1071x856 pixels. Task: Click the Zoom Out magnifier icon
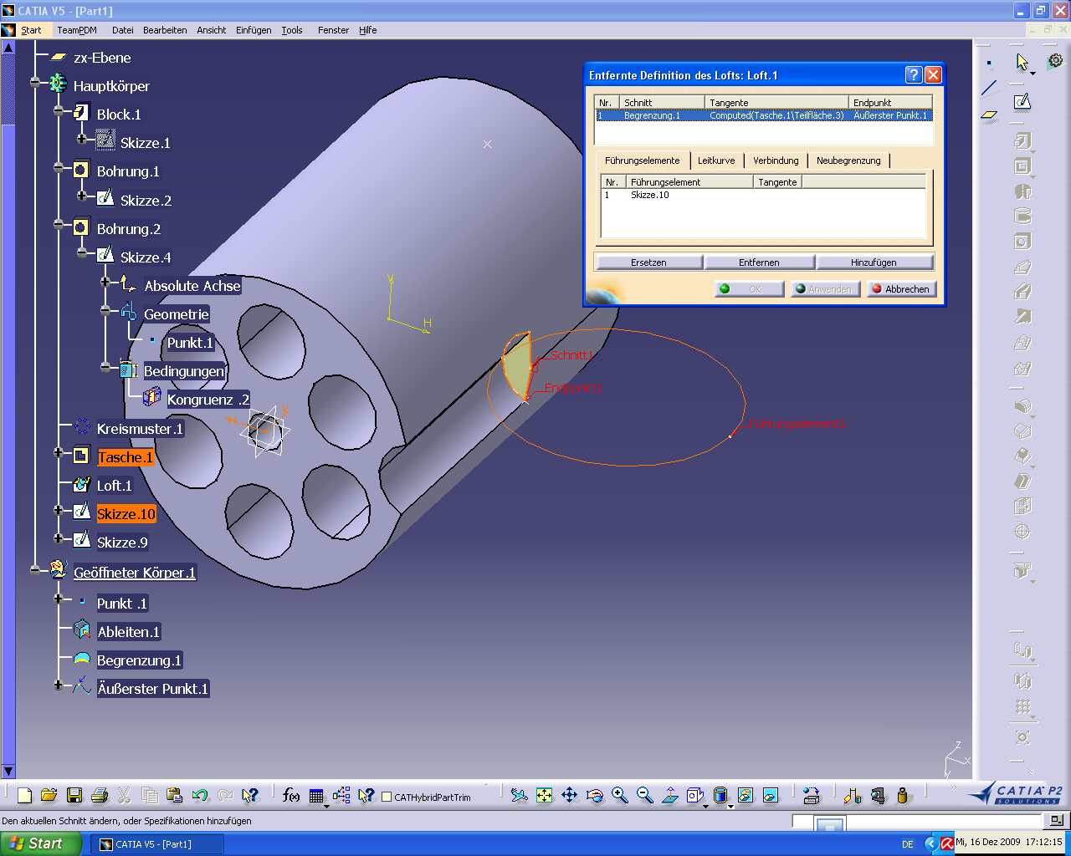click(645, 795)
